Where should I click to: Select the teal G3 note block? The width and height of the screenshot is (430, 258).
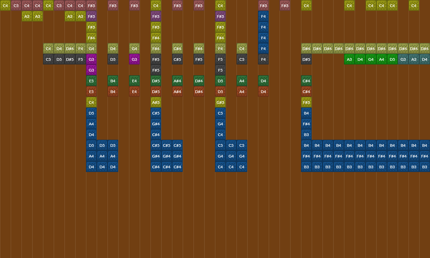point(403,59)
